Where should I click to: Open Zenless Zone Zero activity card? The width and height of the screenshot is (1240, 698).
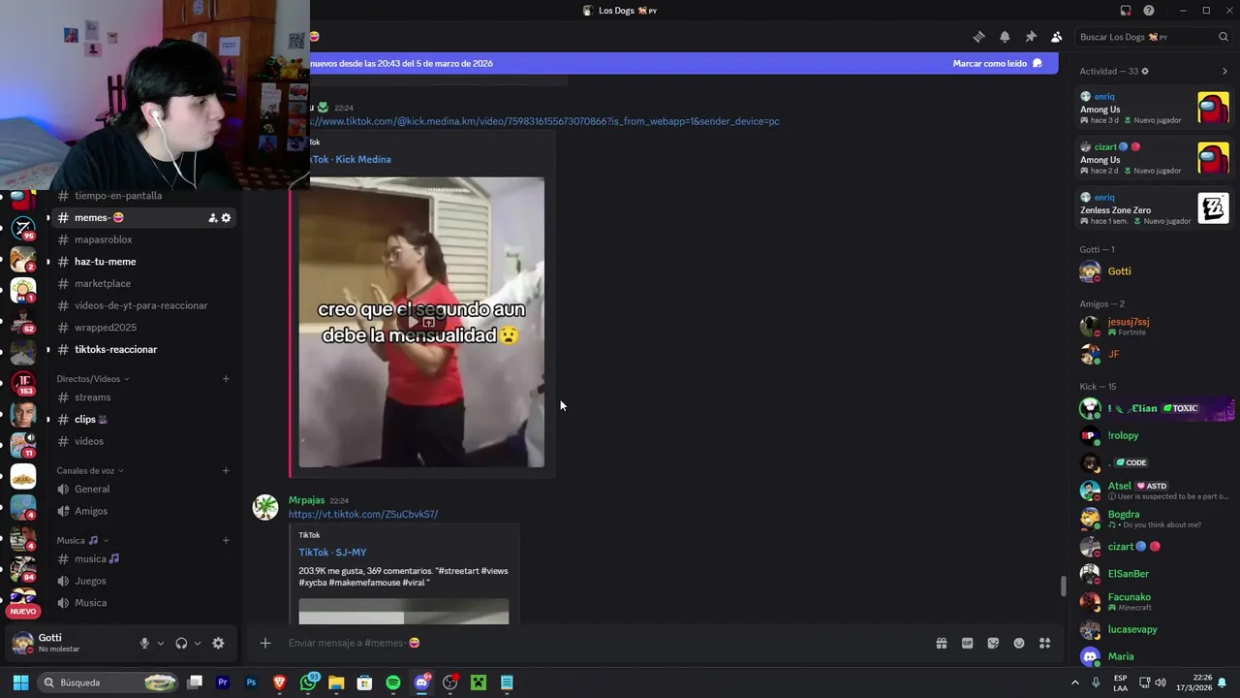[1154, 208]
